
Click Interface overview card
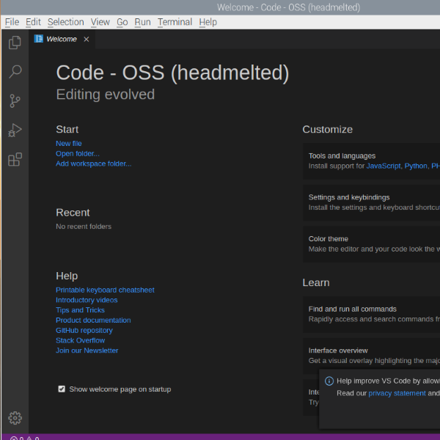(371, 356)
